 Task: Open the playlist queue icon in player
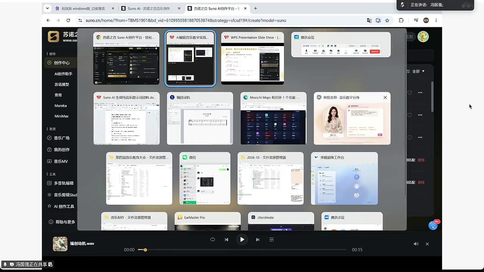click(271, 240)
